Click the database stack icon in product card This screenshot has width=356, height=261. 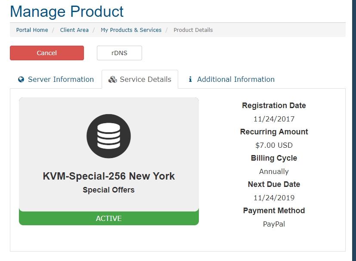108,137
